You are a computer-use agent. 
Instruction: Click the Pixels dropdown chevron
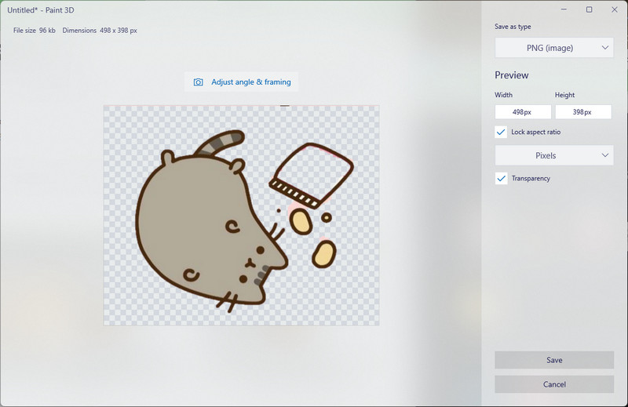[x=604, y=155]
